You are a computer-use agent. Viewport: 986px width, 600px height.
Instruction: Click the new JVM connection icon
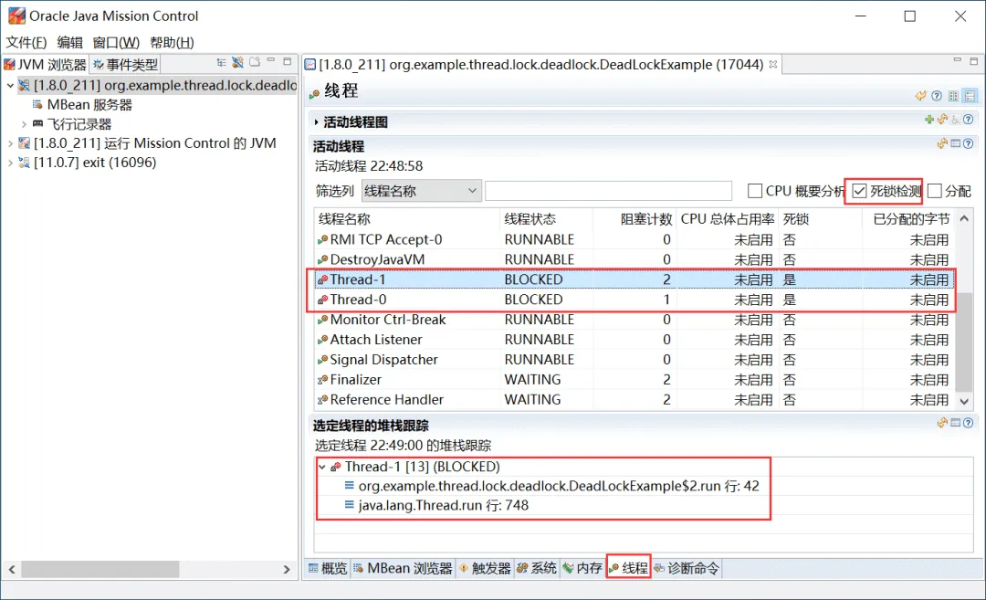click(x=237, y=62)
